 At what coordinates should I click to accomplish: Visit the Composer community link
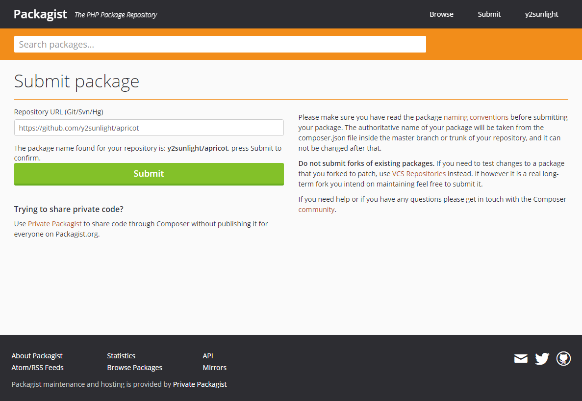click(316, 210)
